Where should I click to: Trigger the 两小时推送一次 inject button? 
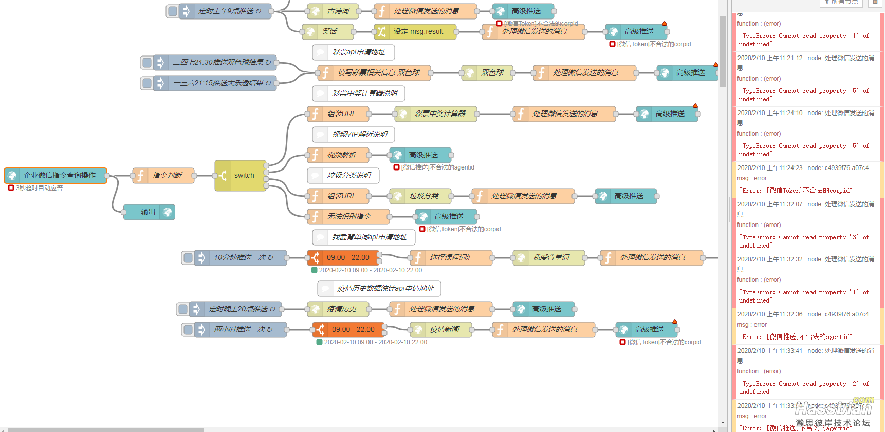coord(188,329)
